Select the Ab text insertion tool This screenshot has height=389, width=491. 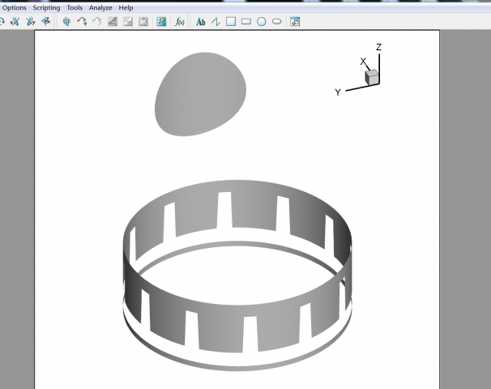click(201, 22)
